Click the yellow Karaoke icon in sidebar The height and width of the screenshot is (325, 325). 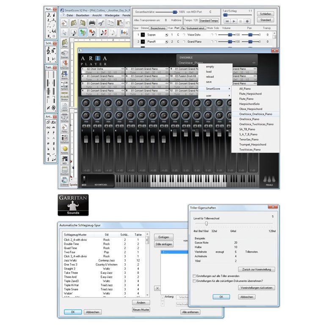[x=65, y=149]
